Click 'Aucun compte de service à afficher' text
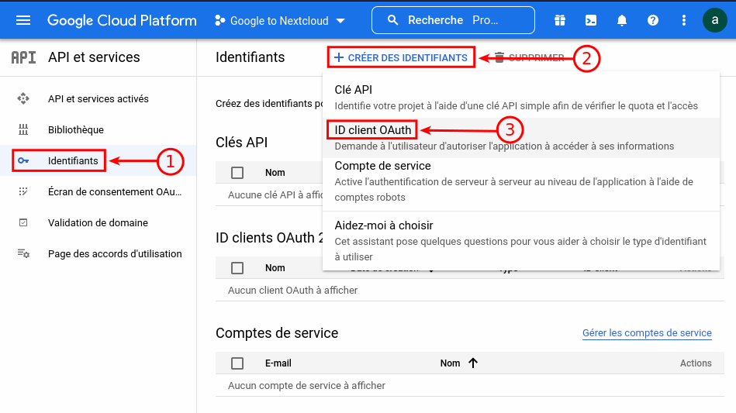 [306, 385]
